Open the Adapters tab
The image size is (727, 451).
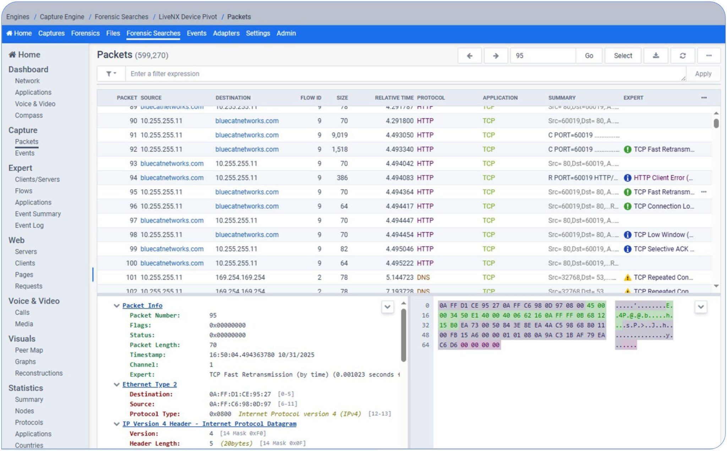click(226, 33)
